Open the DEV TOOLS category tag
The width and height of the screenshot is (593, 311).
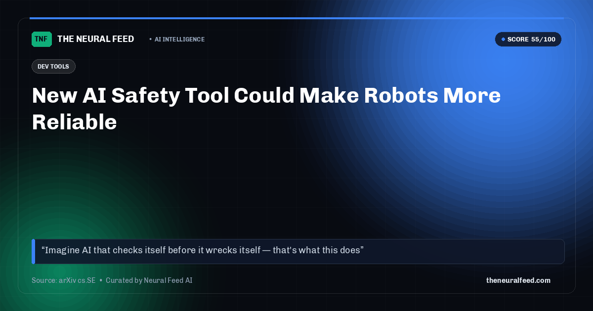point(53,67)
